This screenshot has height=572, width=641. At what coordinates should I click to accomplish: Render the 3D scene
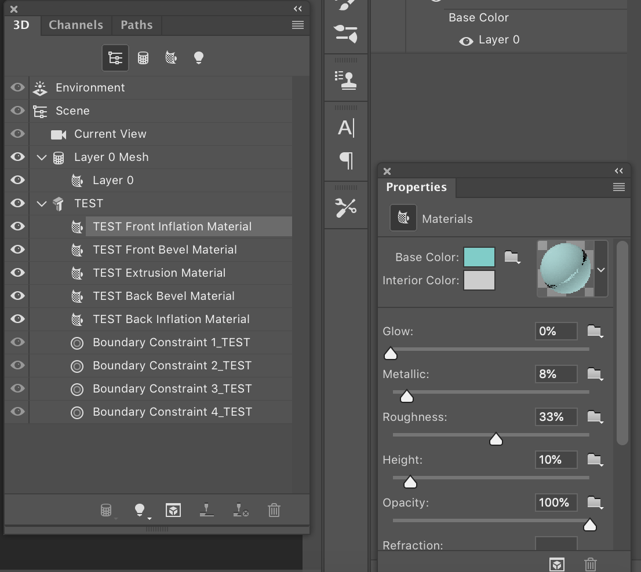point(173,510)
